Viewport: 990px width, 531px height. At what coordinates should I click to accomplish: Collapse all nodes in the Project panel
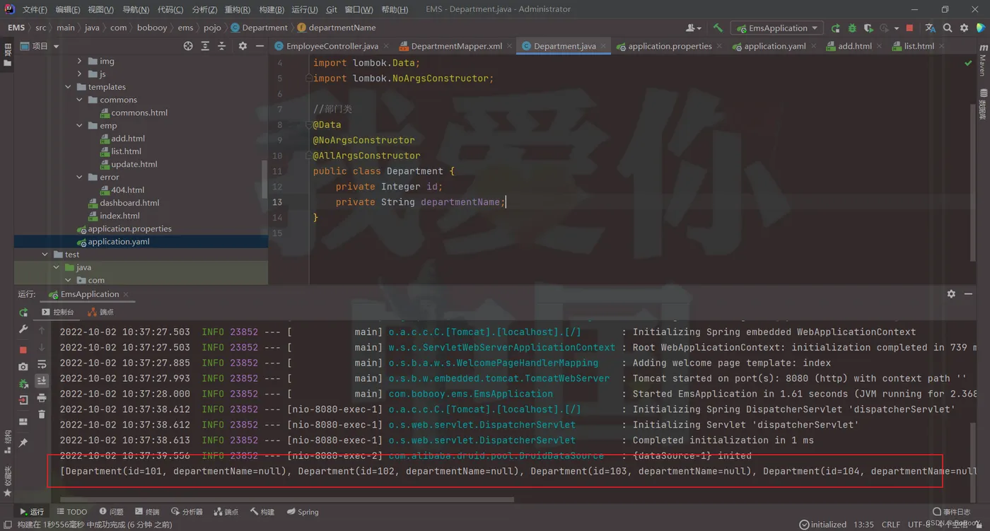[222, 46]
